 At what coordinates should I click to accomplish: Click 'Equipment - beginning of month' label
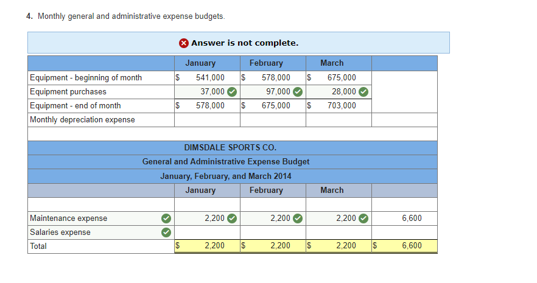86,78
